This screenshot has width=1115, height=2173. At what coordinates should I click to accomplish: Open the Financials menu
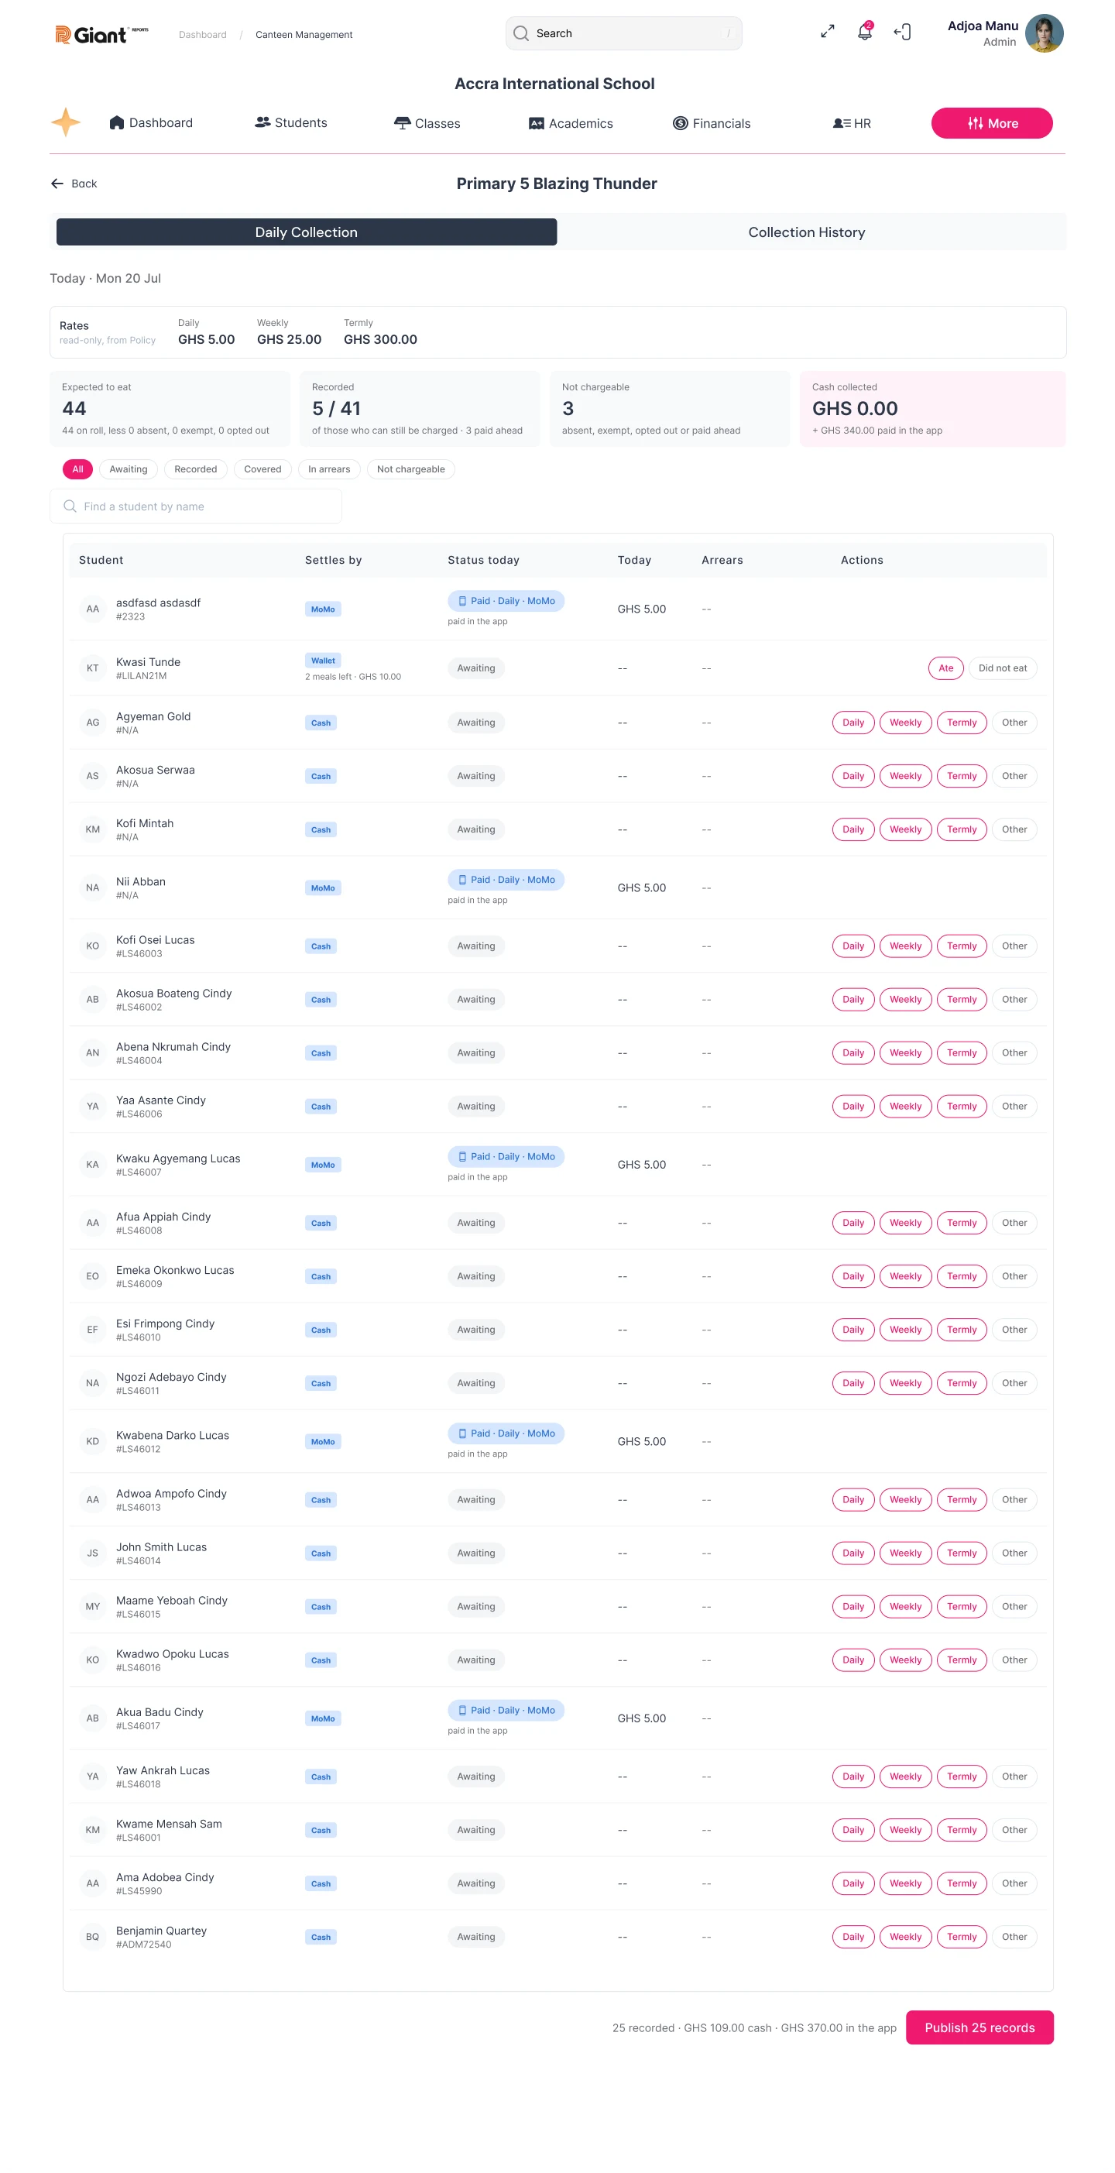coord(711,123)
